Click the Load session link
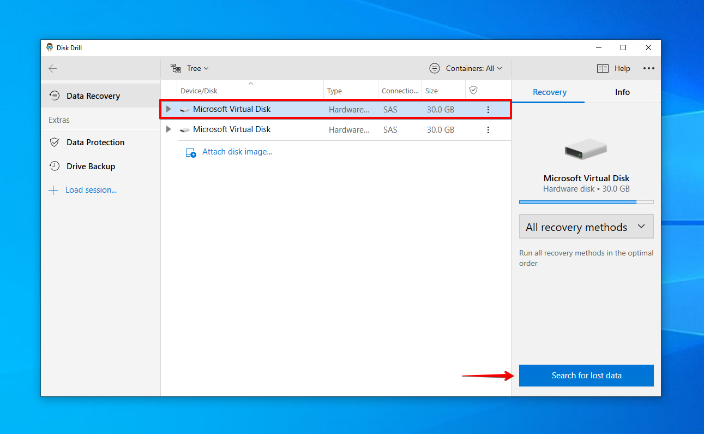 pyautogui.click(x=91, y=190)
